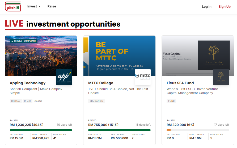Image resolution: width=237 pixels, height=148 pixels.
Task: Expand the +2 MORE tags
Action: [38, 101]
